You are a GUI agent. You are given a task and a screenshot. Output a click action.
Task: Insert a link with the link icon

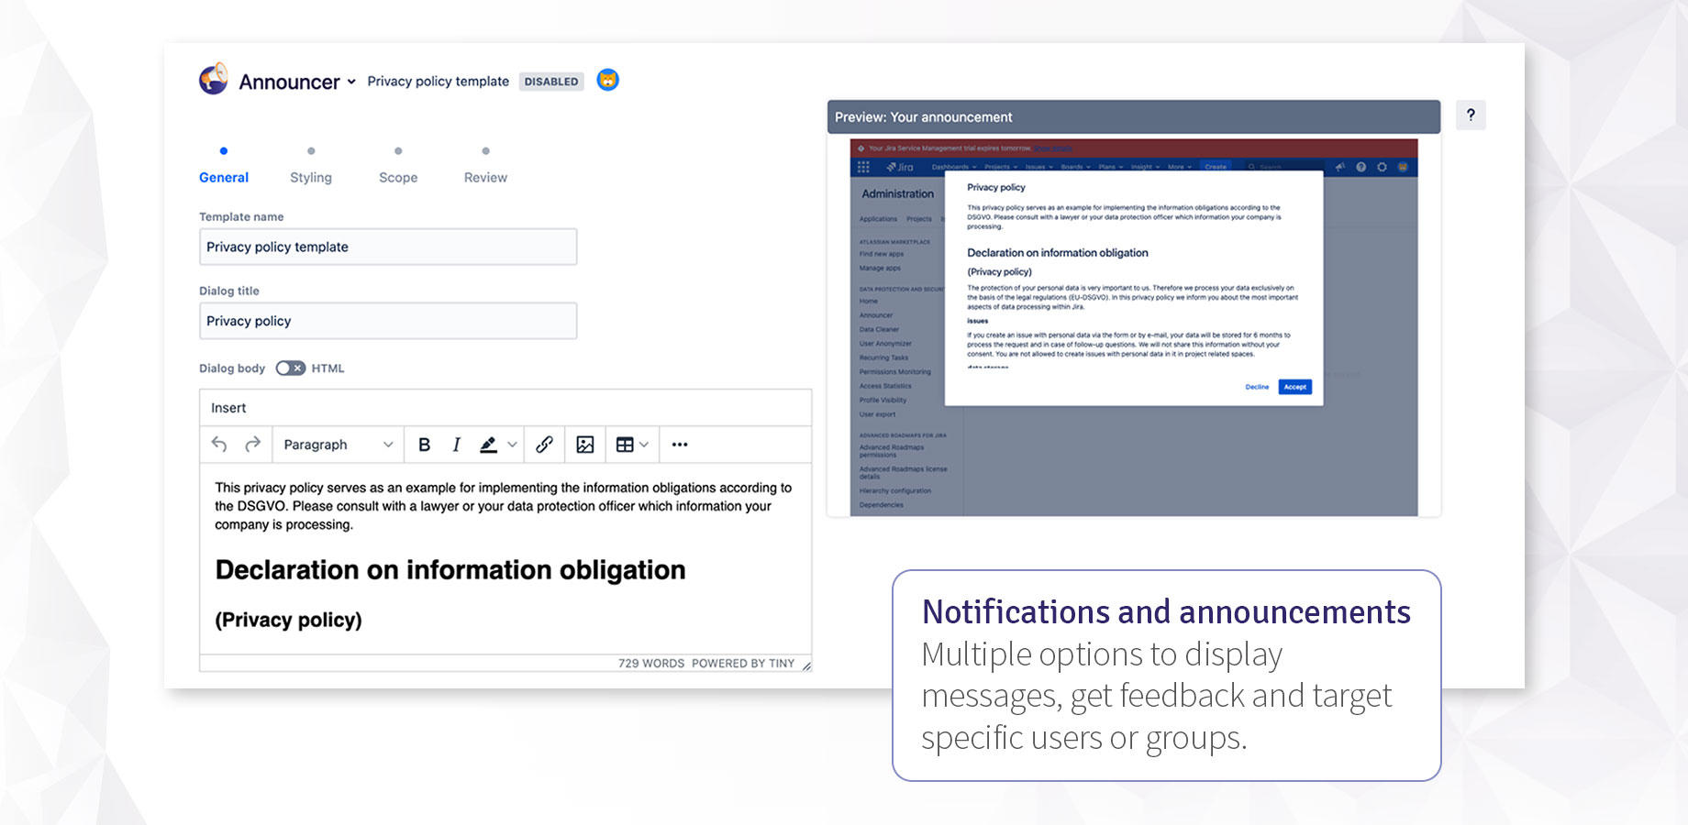[x=544, y=445]
